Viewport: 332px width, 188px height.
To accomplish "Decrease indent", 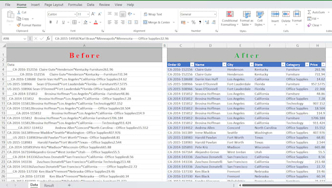I will 129,22.
